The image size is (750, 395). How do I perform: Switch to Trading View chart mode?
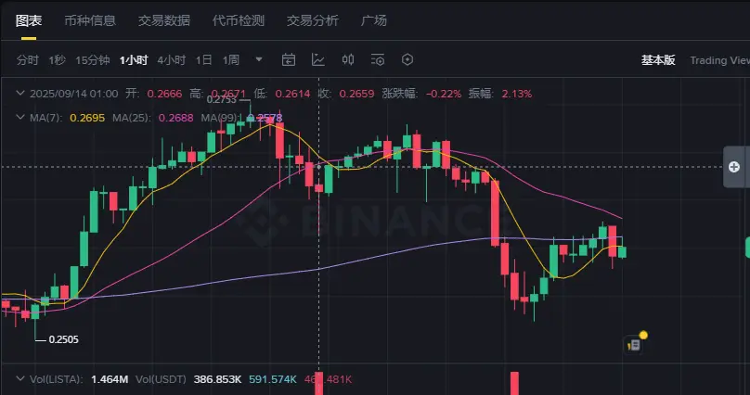tap(718, 60)
